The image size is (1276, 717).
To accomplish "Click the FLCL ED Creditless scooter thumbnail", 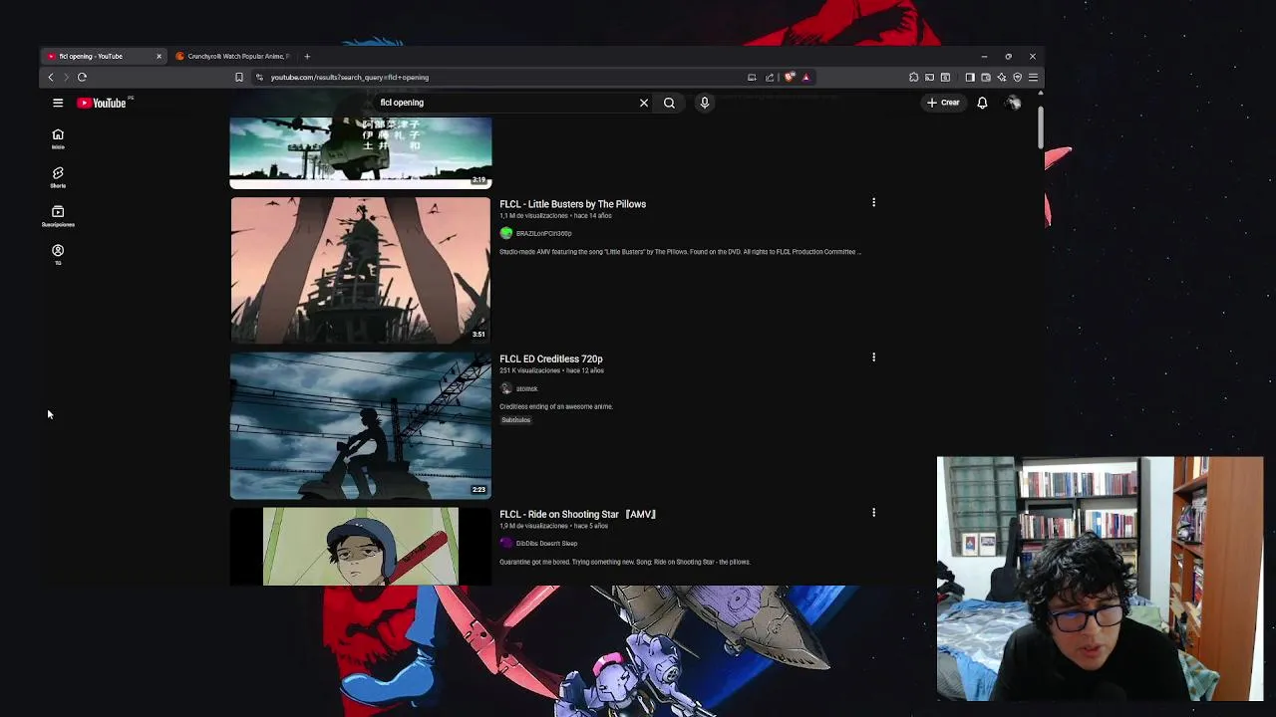I will [x=361, y=425].
